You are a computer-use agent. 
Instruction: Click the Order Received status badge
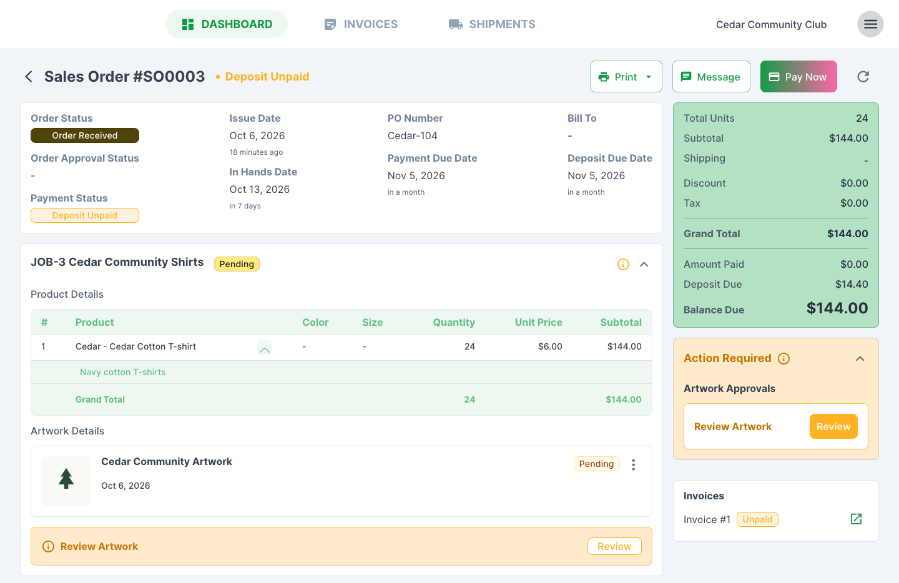click(85, 135)
